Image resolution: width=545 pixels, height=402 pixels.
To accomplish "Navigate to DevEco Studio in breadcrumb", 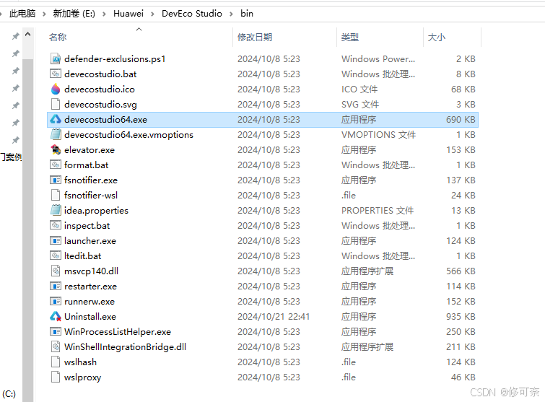I will tap(192, 14).
